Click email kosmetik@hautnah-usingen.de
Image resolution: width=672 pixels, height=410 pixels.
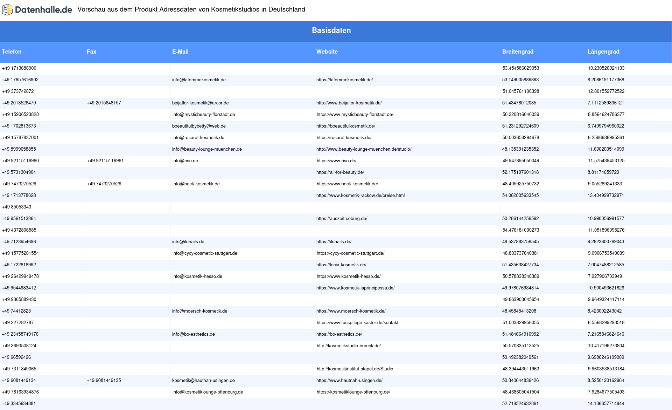click(203, 381)
